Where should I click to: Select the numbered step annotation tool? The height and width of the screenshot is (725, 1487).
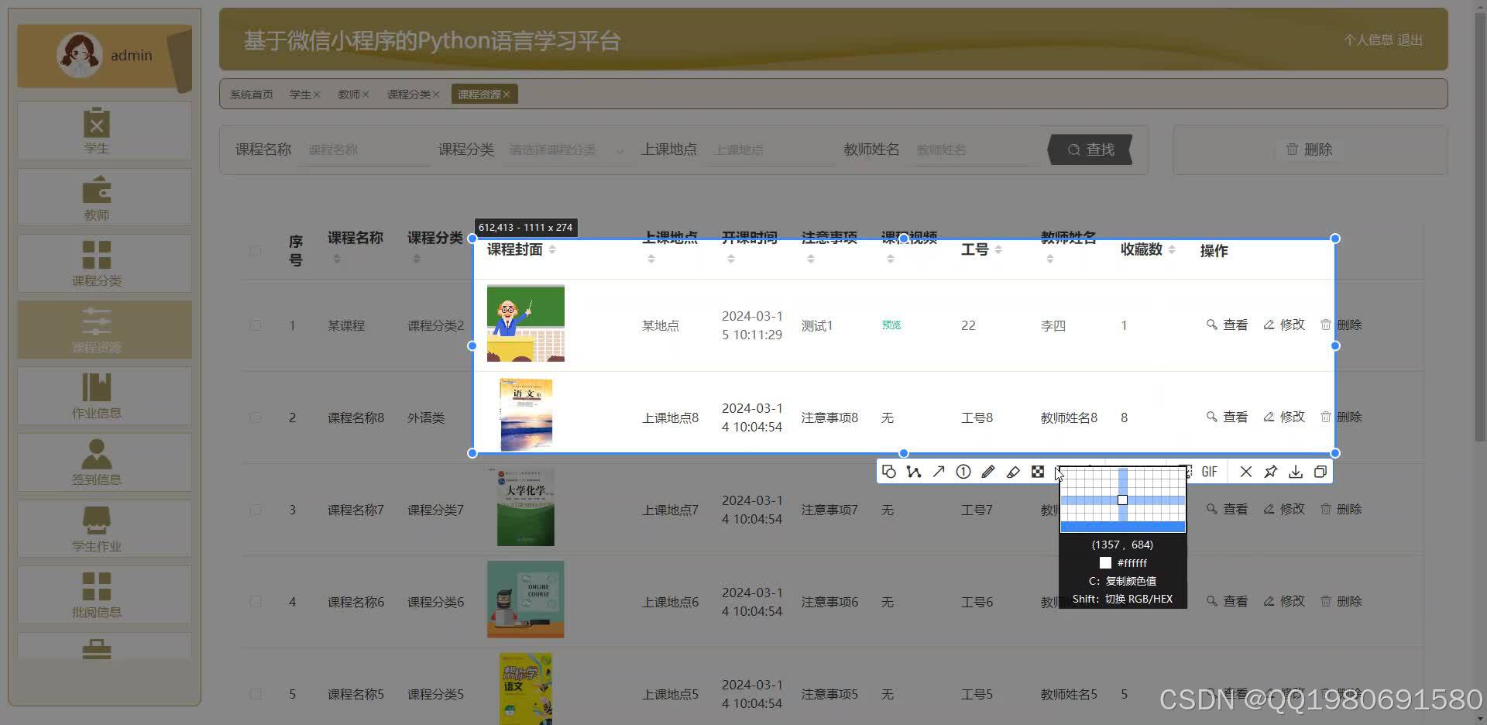pos(963,471)
